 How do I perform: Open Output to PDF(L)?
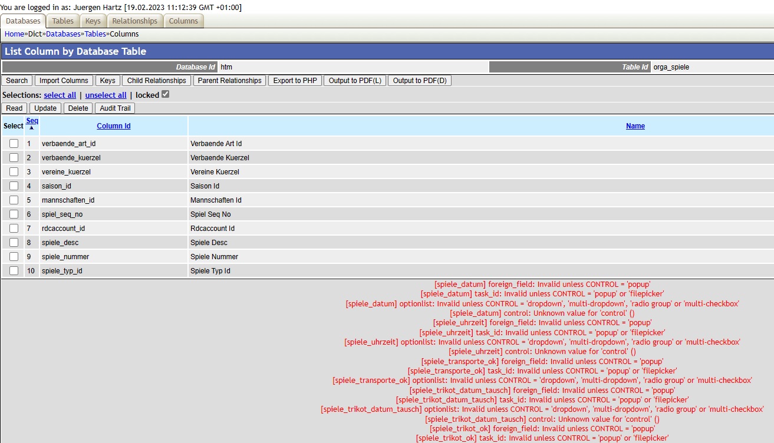(355, 81)
